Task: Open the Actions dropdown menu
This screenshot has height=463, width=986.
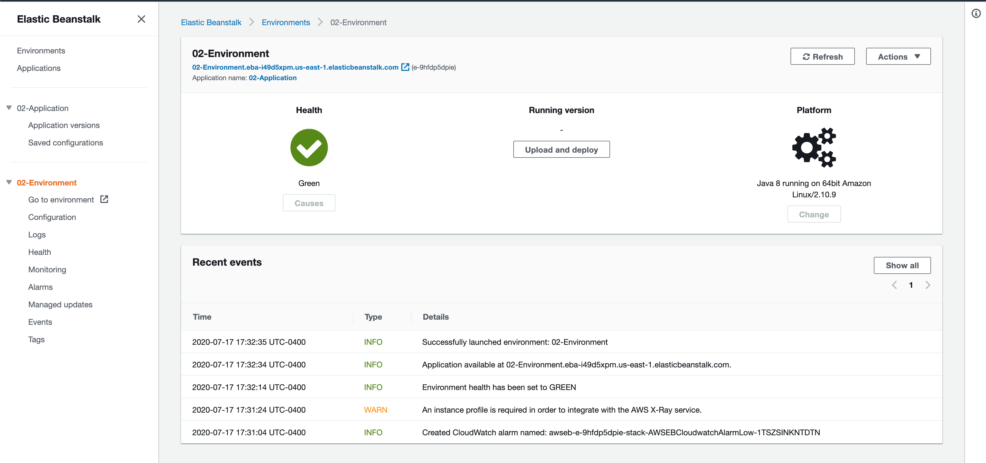Action: tap(898, 57)
